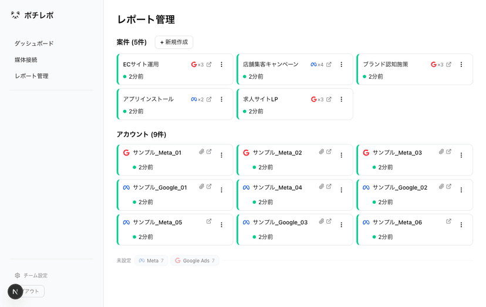Open external link for サンプル_Google_02
The height and width of the screenshot is (307, 486).
[448, 186]
